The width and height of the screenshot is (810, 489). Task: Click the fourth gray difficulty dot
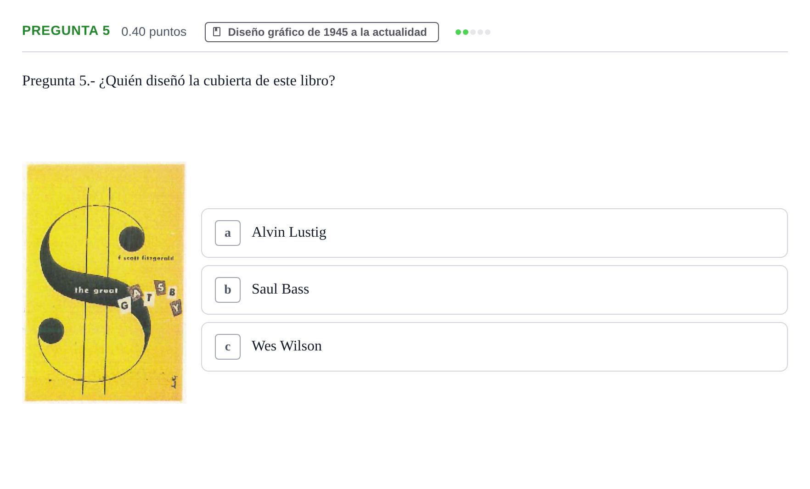(480, 32)
